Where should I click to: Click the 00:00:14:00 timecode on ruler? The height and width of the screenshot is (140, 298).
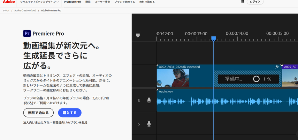point(237,34)
